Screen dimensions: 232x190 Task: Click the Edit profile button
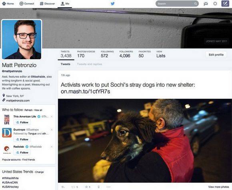pos(216,55)
